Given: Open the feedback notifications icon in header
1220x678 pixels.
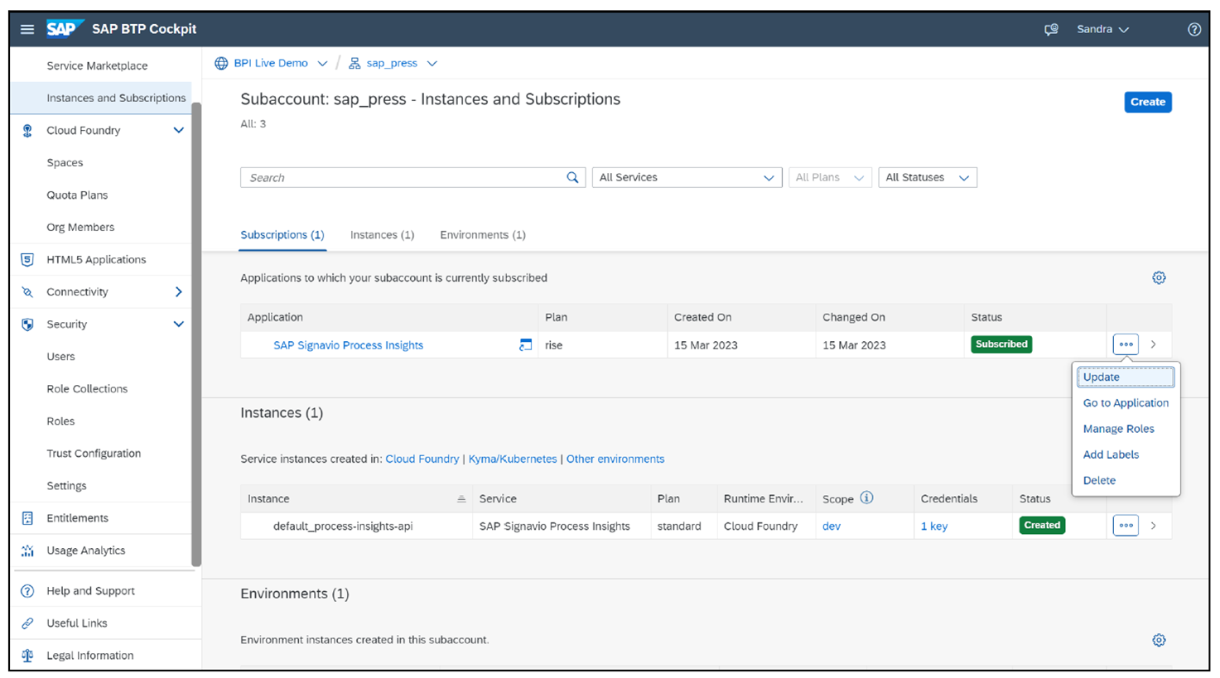Looking at the screenshot, I should (1051, 30).
